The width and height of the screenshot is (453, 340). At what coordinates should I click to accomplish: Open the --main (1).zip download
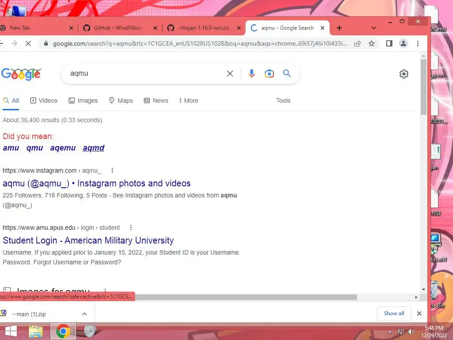29,314
